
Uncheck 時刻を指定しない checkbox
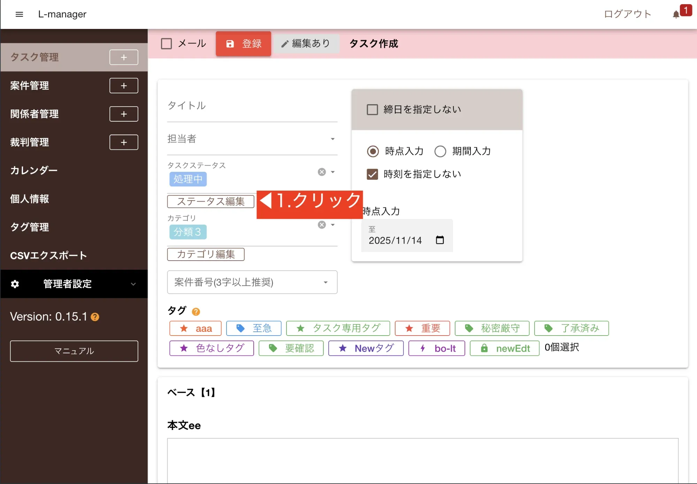coord(372,174)
